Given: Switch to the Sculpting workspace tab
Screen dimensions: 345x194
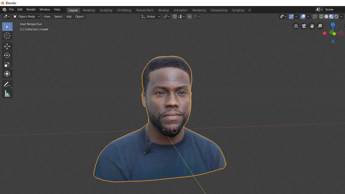Looking at the screenshot, I should [x=106, y=10].
